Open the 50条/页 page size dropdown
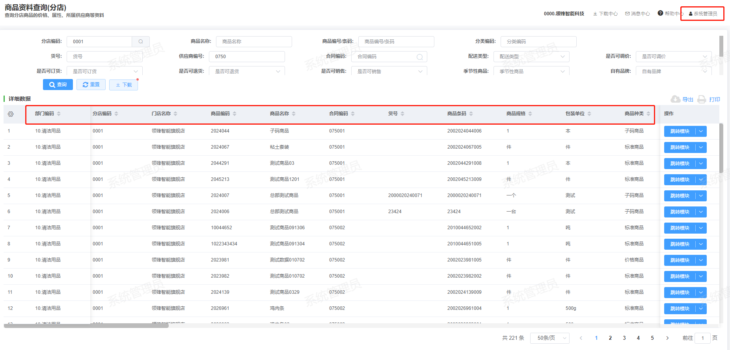This screenshot has height=350, width=730. point(550,338)
